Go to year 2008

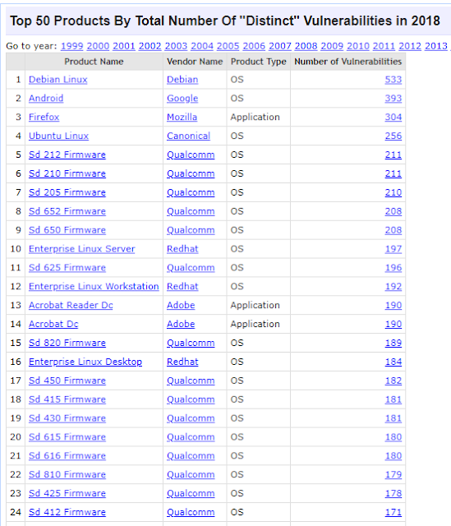[306, 46]
